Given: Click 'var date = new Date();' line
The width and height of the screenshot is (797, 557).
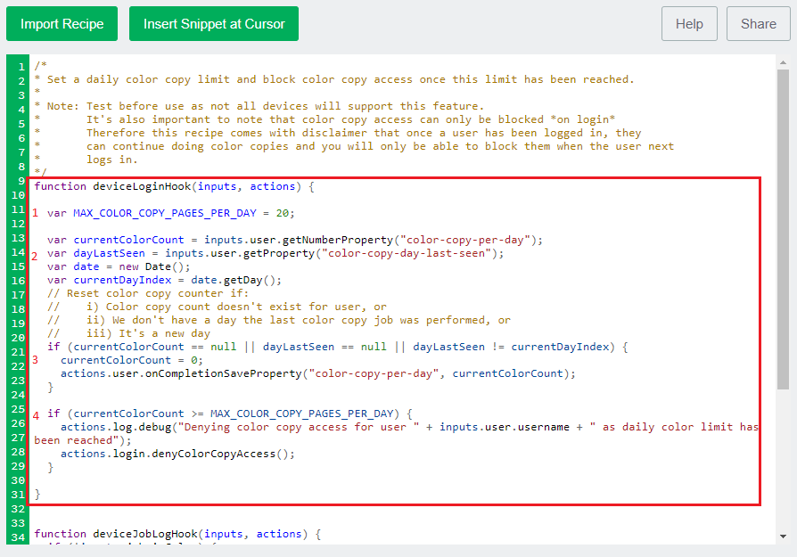Looking at the screenshot, I should tap(119, 266).
